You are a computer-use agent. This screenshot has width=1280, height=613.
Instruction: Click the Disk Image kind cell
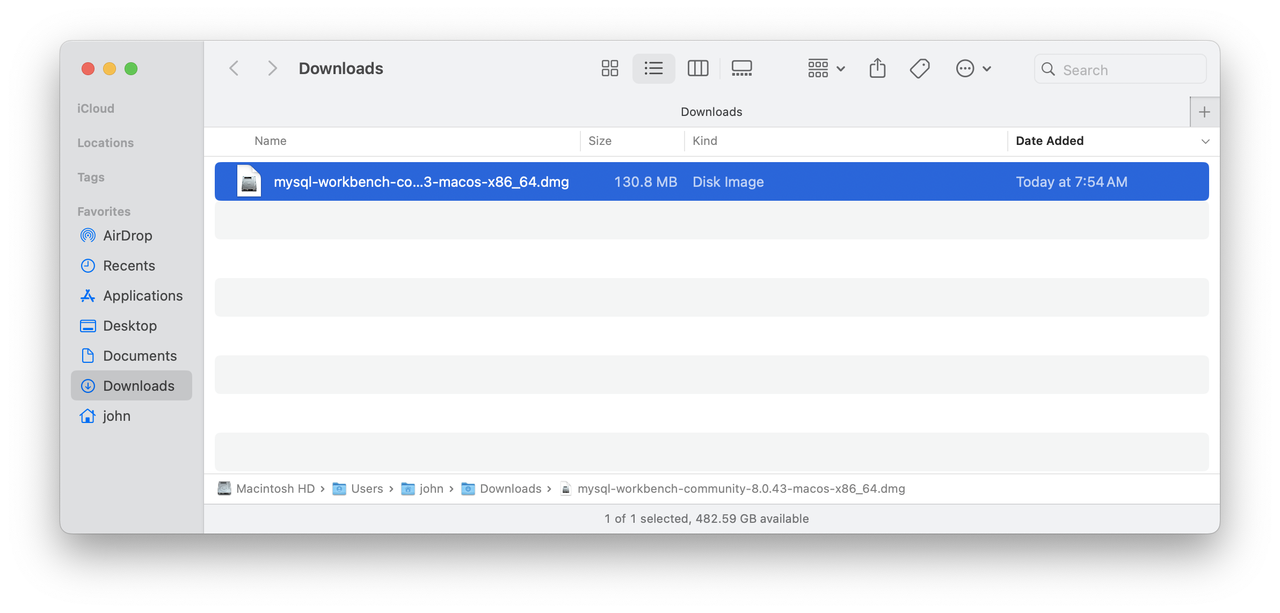pyautogui.click(x=728, y=182)
